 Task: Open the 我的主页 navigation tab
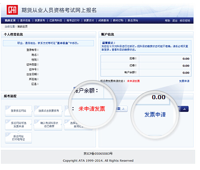tap(10, 20)
